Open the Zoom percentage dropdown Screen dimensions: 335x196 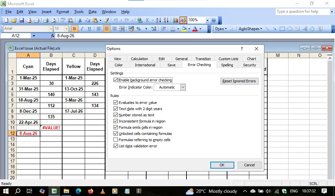pyautogui.click(x=207, y=20)
